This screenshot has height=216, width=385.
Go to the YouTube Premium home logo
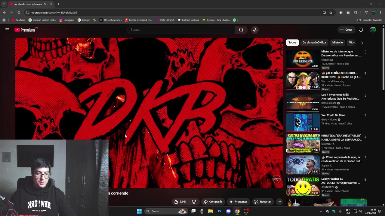(25, 30)
